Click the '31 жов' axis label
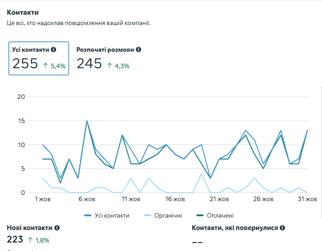322x251 pixels. click(x=307, y=199)
